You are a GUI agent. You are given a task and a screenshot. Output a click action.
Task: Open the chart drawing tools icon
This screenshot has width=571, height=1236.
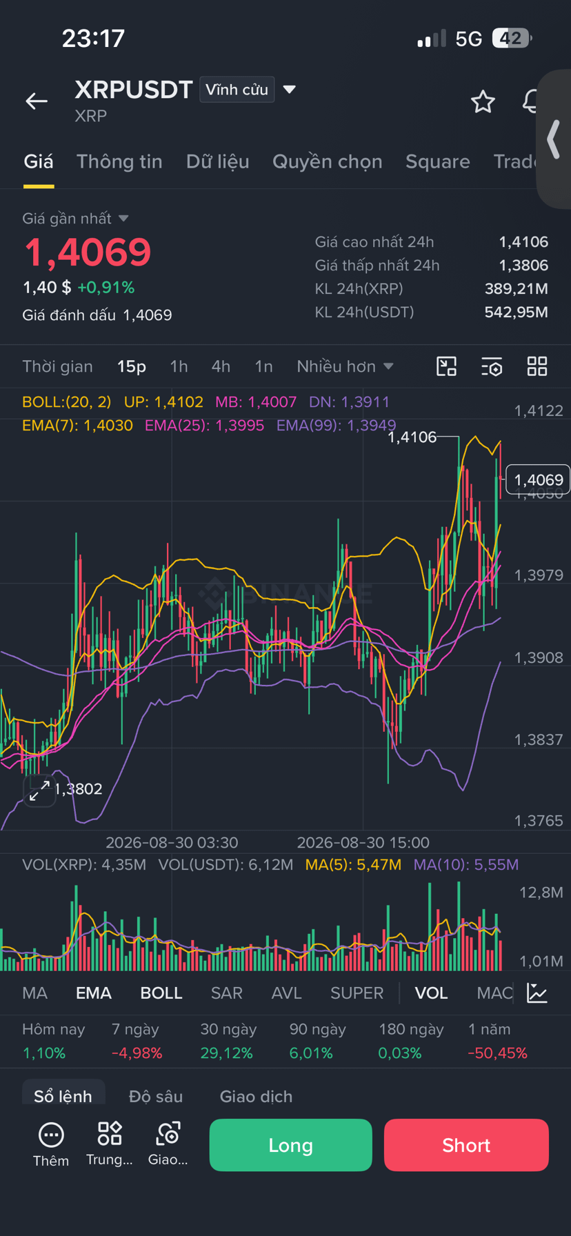pos(447,366)
